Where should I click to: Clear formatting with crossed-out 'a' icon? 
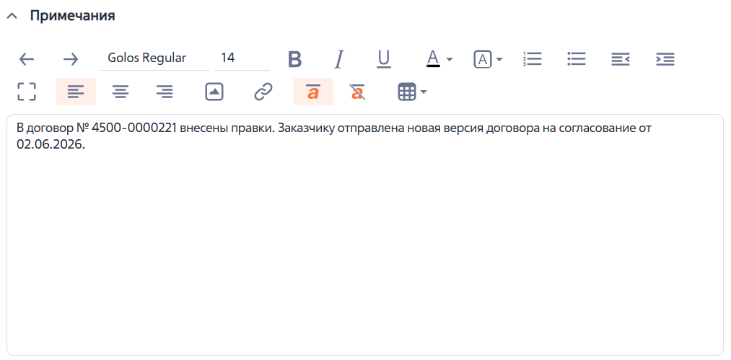(358, 92)
